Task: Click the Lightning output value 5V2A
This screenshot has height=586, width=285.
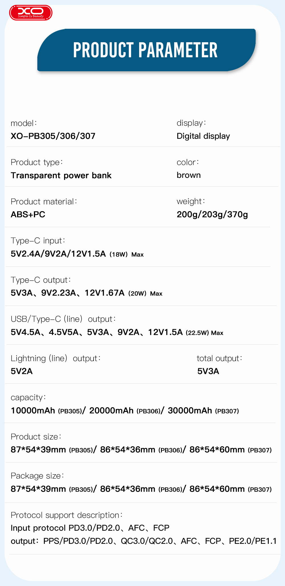Action: point(22,371)
